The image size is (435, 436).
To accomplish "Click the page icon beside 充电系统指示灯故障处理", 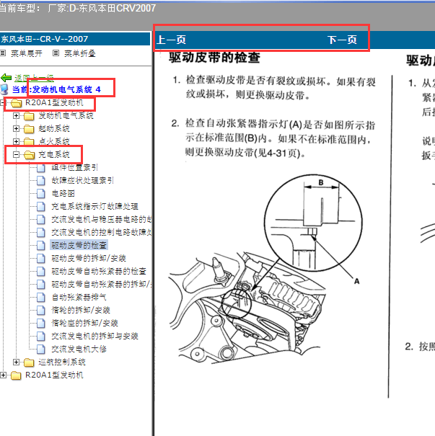I will (41, 207).
